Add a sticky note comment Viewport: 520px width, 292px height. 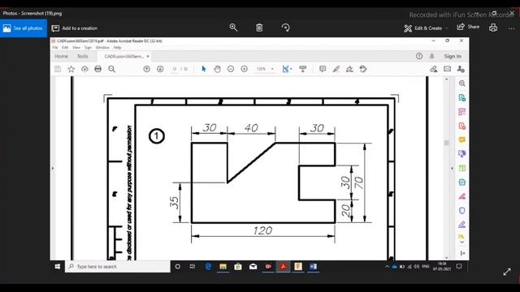coord(323,69)
